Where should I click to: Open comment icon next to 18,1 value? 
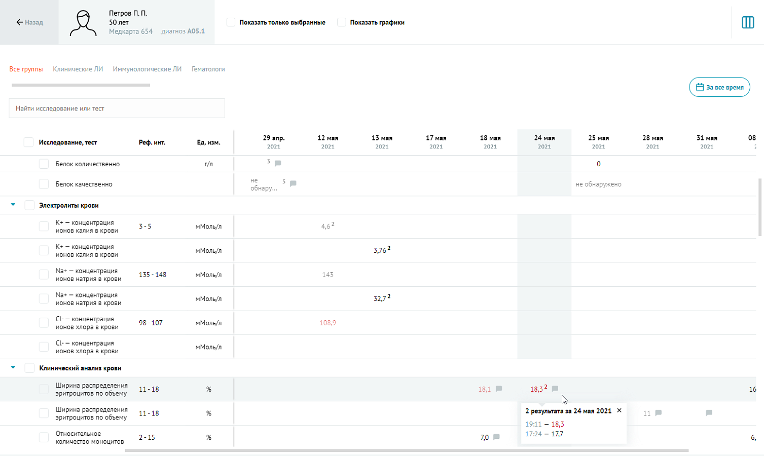(499, 389)
